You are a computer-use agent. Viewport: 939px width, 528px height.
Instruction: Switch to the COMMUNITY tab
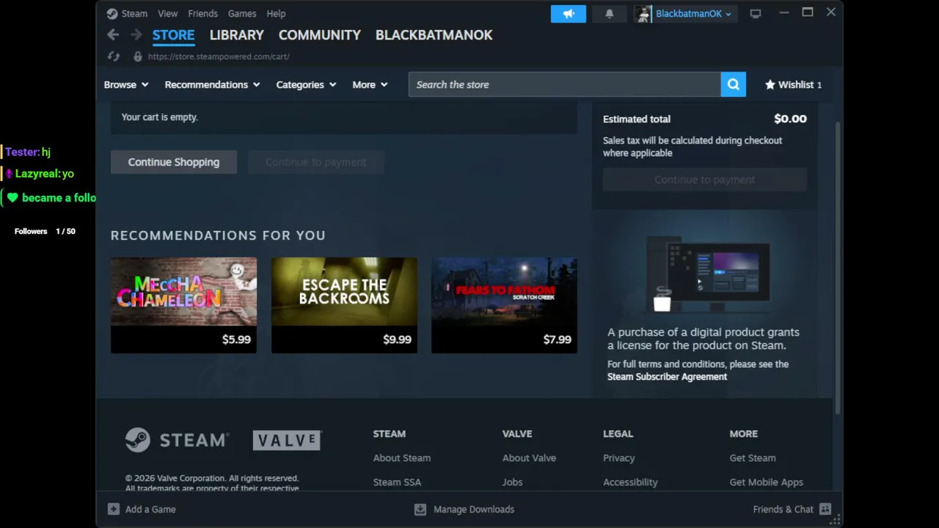(x=320, y=35)
